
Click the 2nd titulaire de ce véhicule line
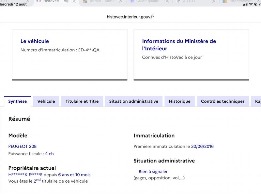[48, 181]
